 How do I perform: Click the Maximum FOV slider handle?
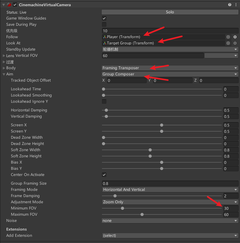click(142, 214)
